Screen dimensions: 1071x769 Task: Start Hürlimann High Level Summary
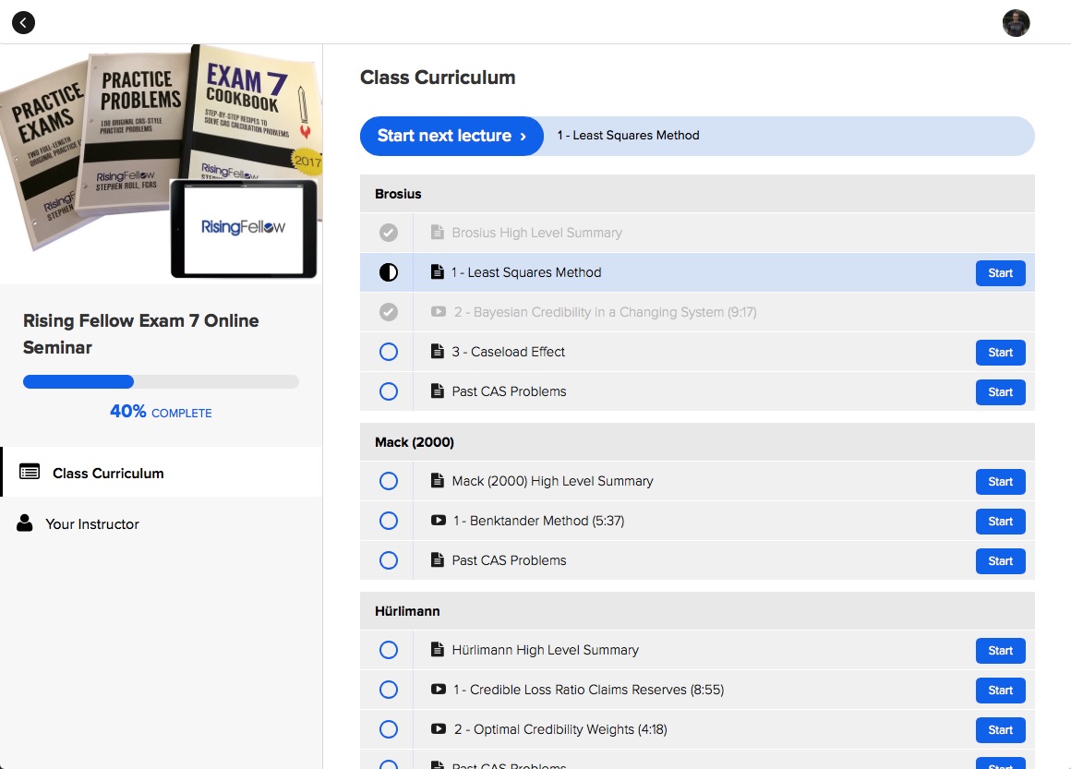(x=1000, y=650)
